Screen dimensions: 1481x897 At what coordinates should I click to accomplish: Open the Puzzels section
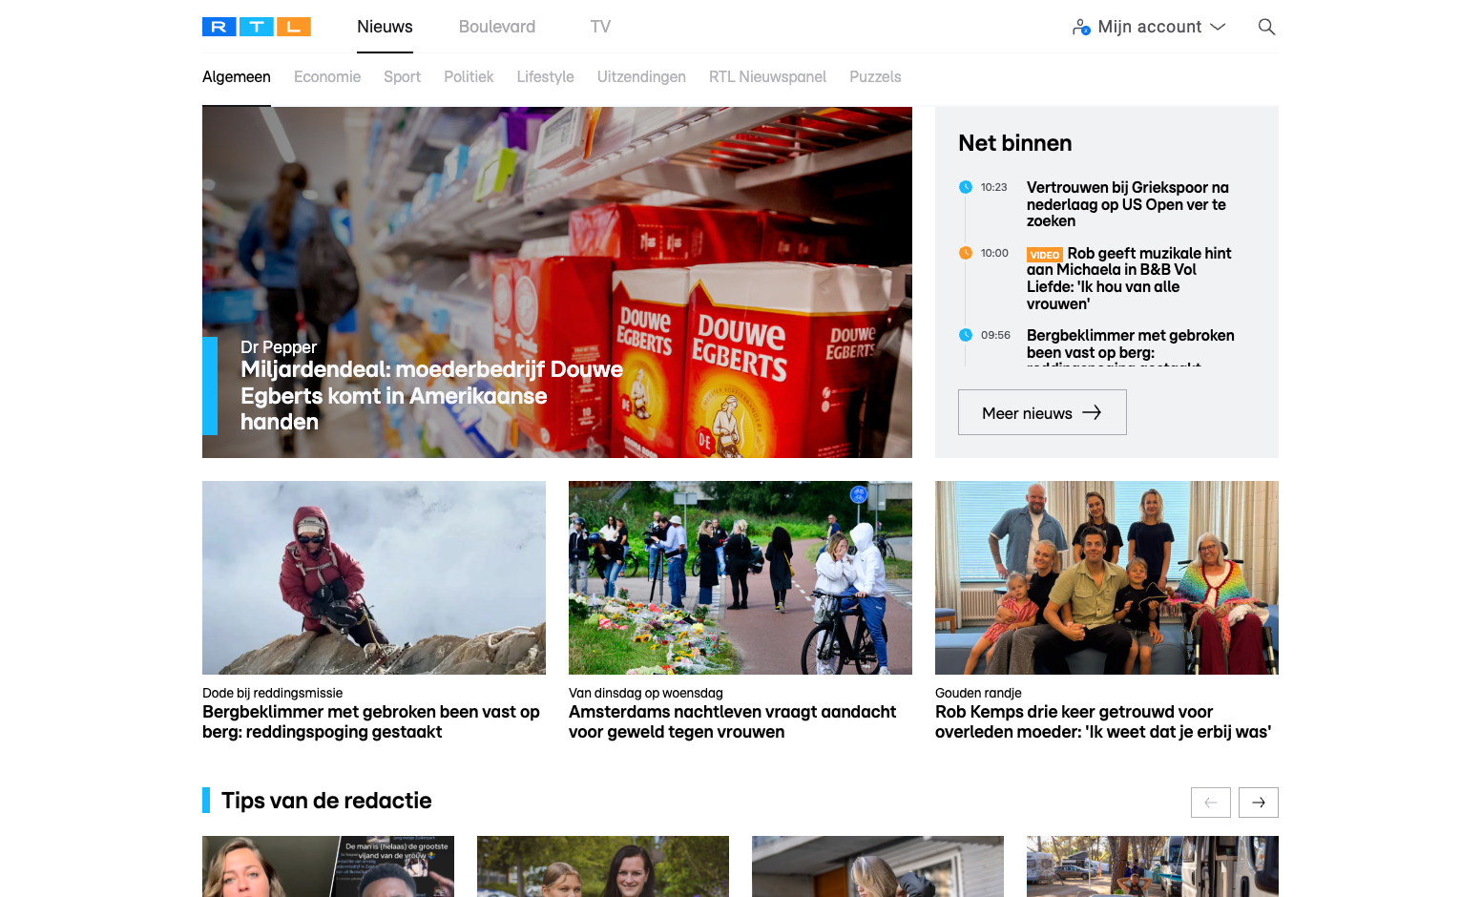(x=875, y=76)
